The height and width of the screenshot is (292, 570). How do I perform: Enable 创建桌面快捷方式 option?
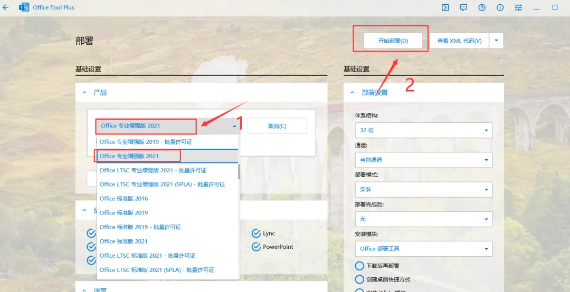pos(359,279)
